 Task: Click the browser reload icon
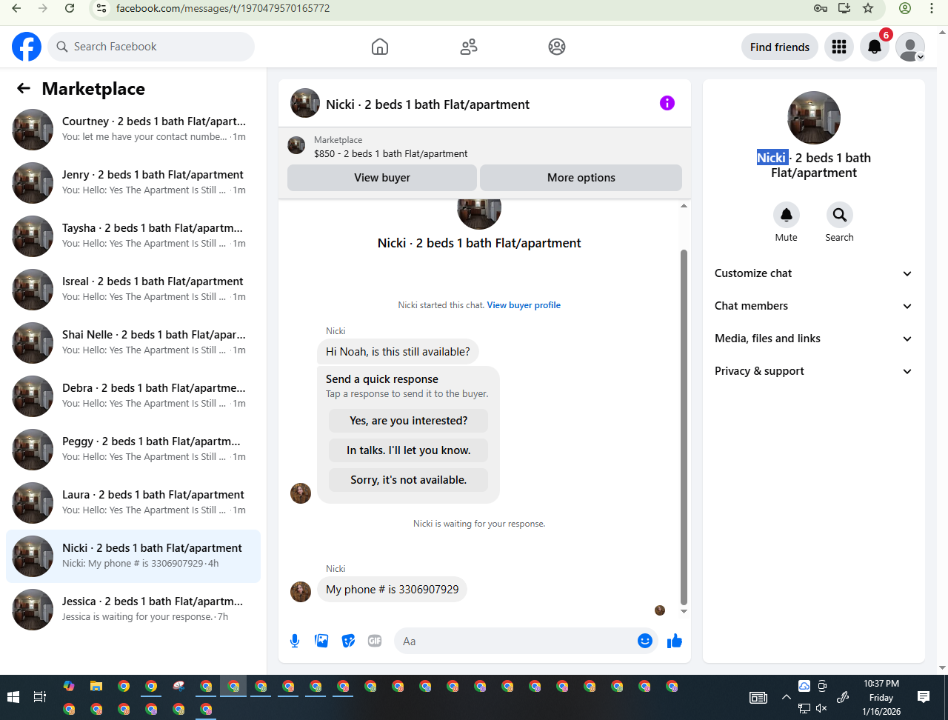[70, 8]
